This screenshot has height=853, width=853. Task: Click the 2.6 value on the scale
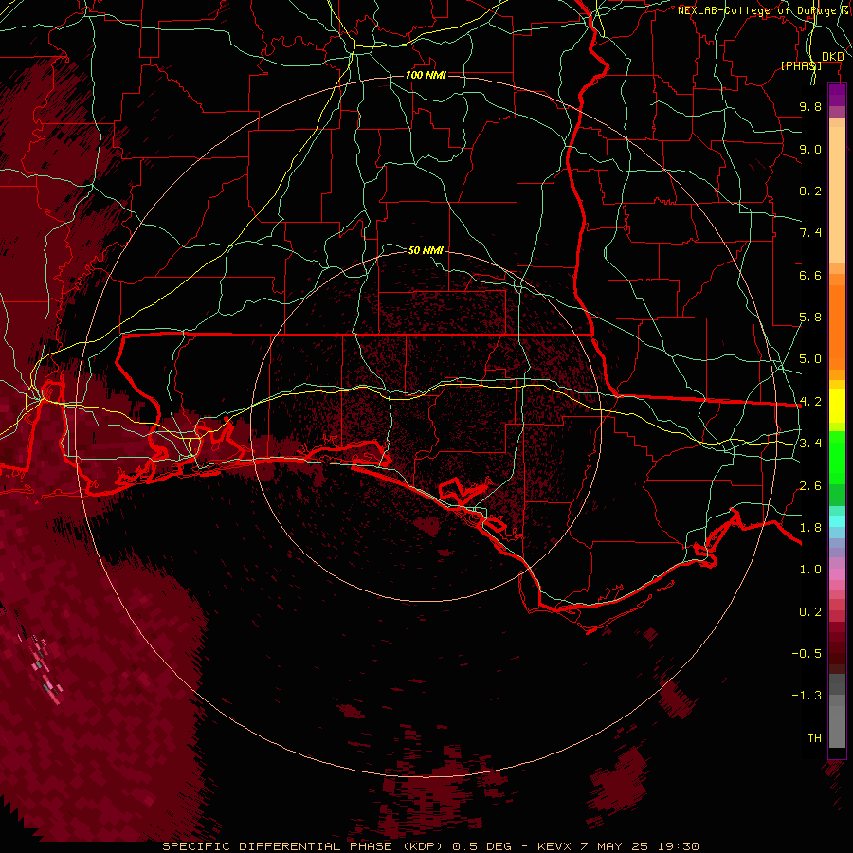(810, 486)
